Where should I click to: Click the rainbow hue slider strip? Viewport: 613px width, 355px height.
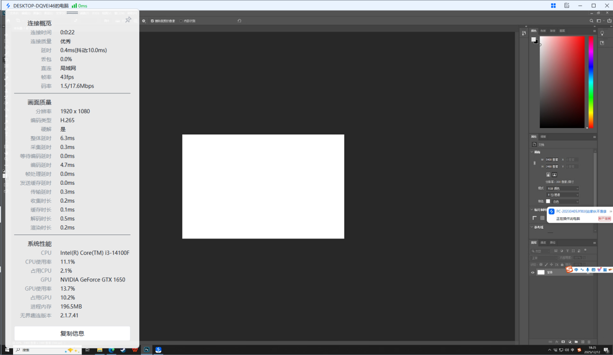click(x=591, y=82)
